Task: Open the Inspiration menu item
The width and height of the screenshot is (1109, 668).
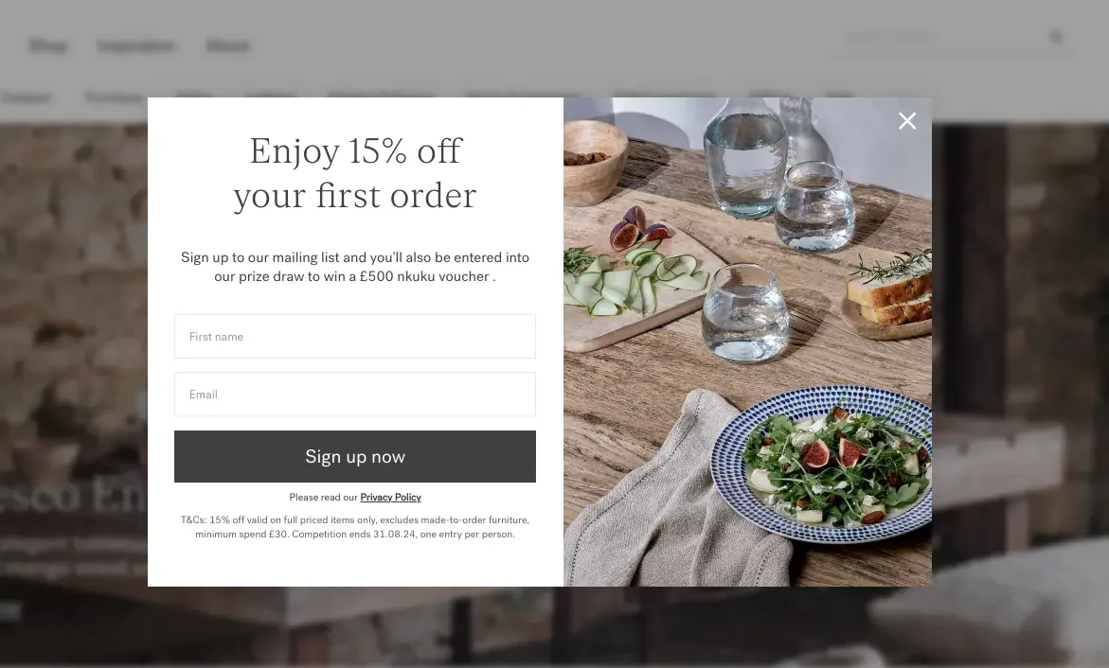Action: [x=135, y=46]
